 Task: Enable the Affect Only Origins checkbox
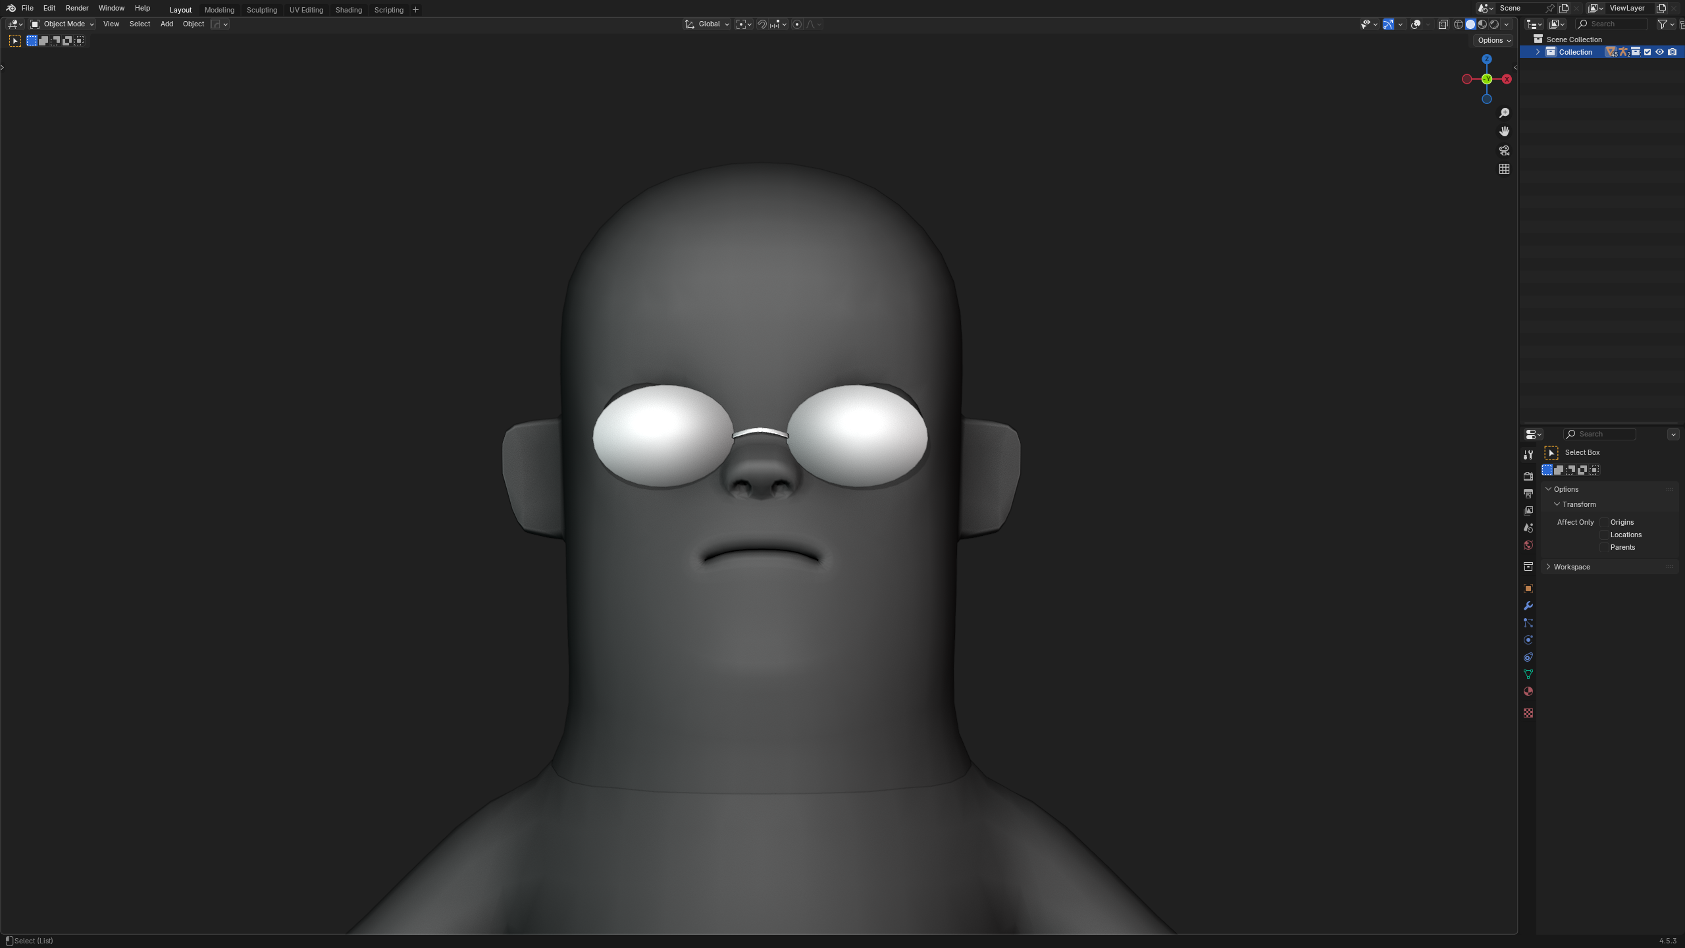pos(1604,522)
